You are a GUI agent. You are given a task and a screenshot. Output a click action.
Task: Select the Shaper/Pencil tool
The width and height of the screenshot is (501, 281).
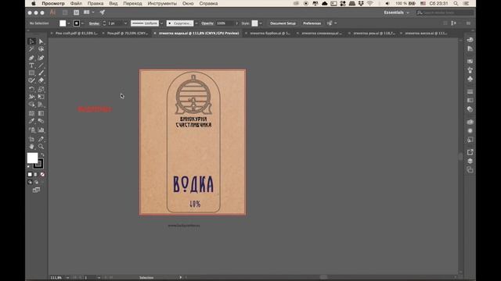pos(31,81)
